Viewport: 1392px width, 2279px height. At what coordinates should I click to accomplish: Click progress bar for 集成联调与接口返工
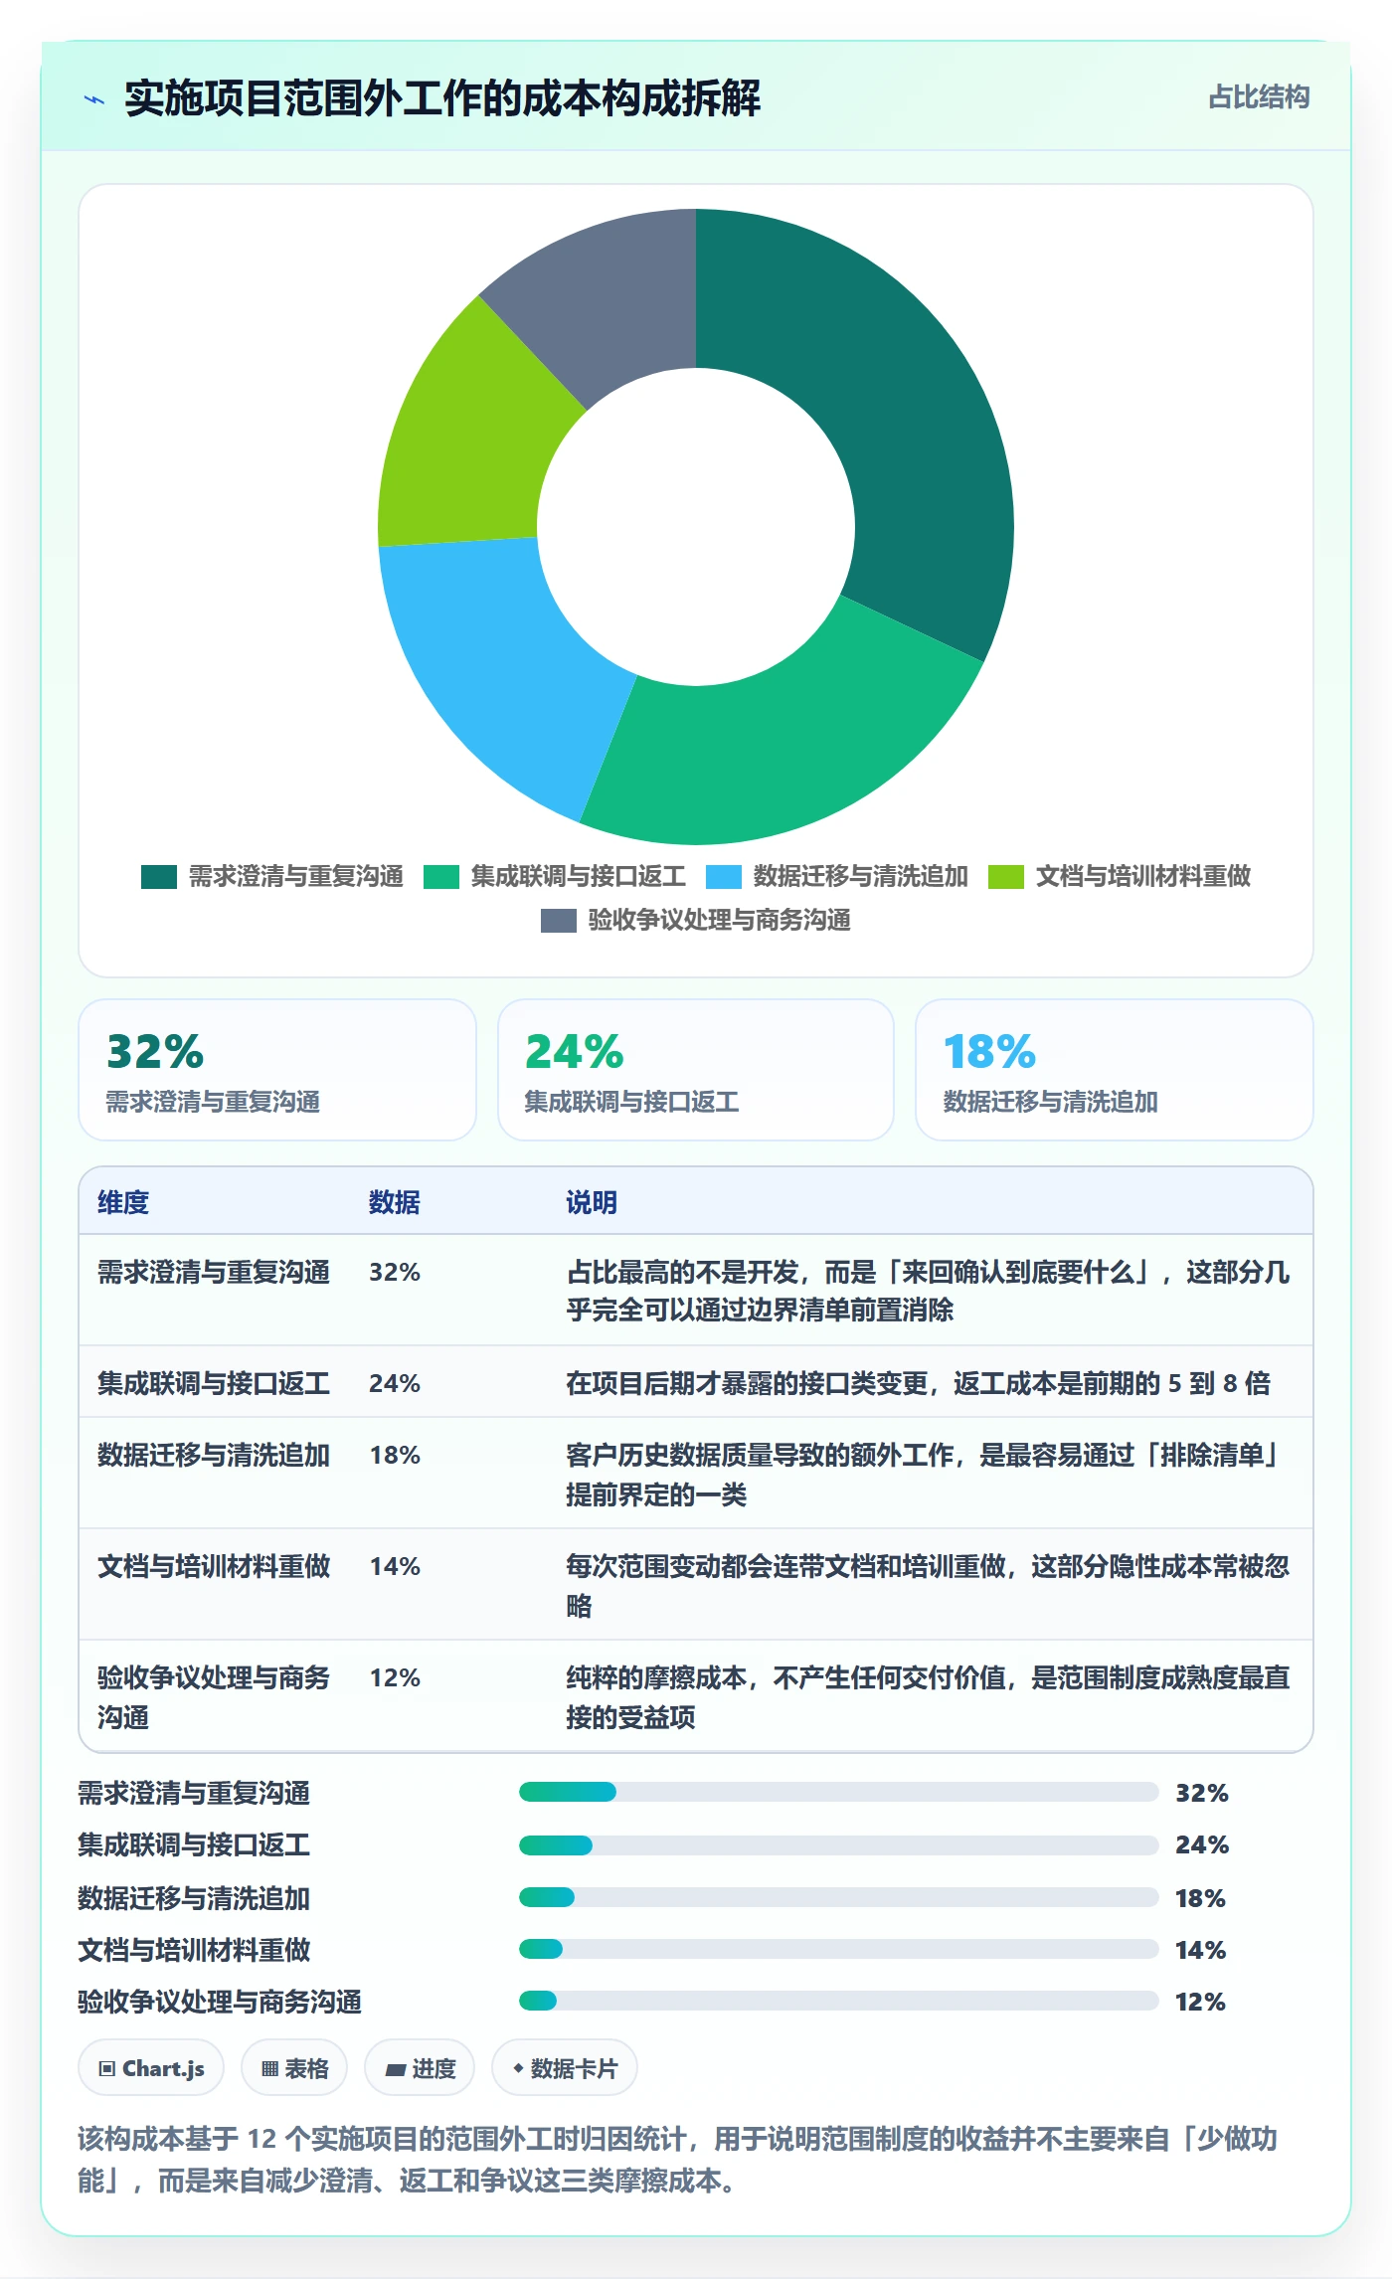click(838, 1845)
